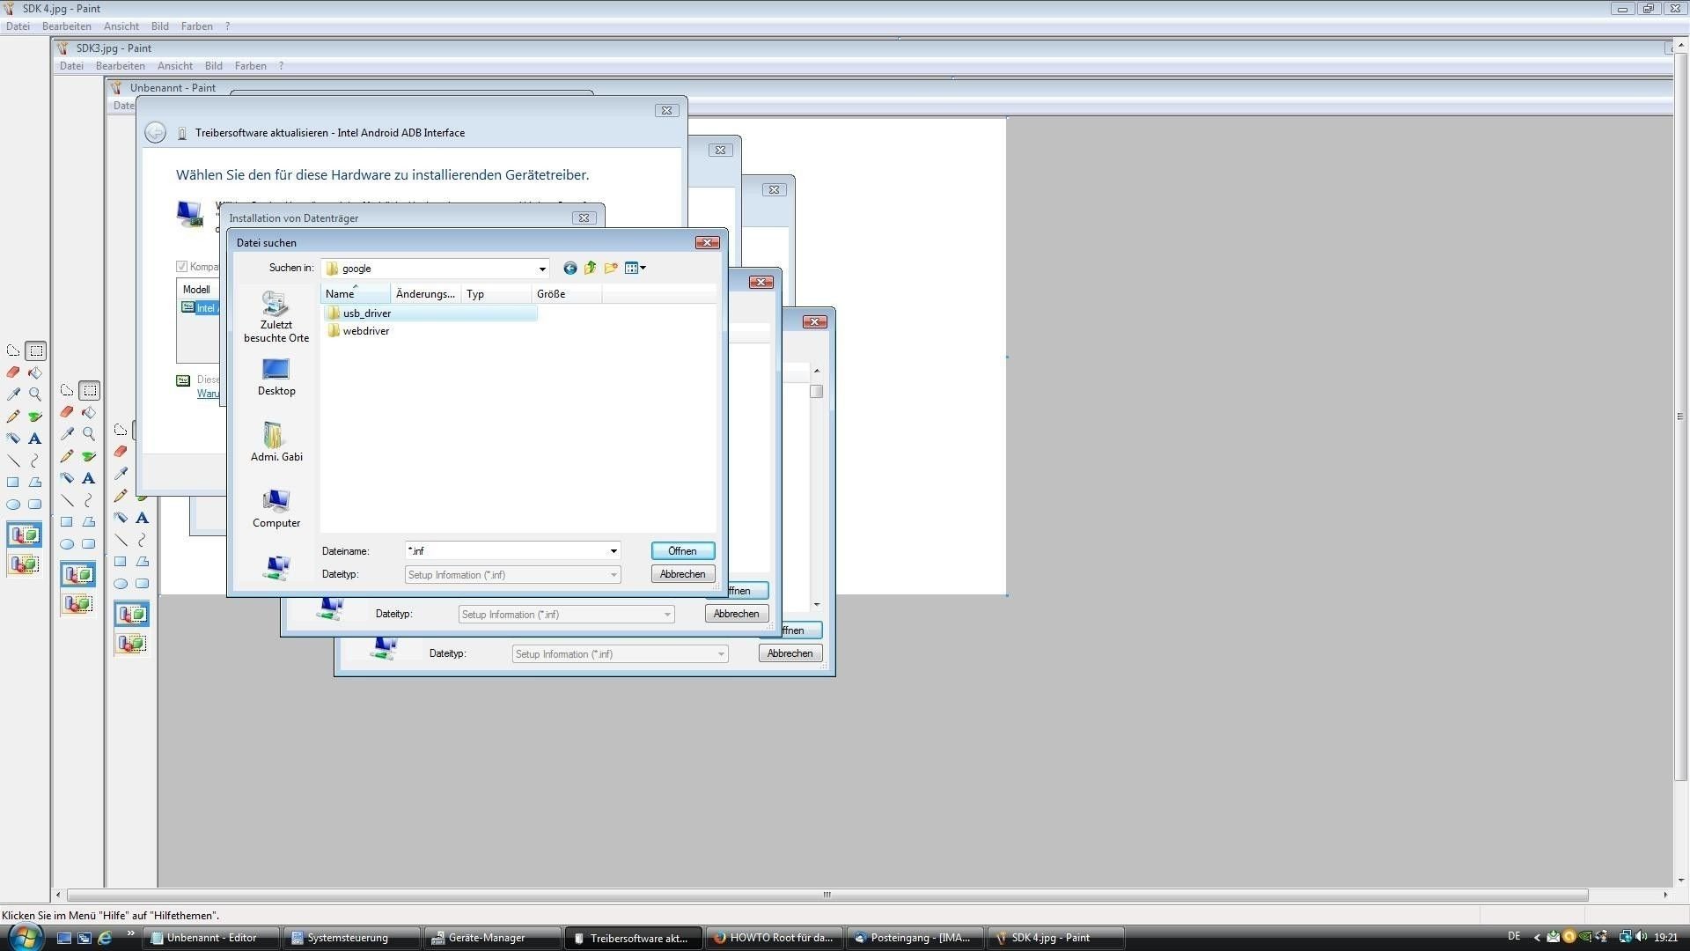Enable opaque selection mode in the SDK3.jpg Paint toolbox
Viewport: 1690px width, 951px height.
[78, 574]
